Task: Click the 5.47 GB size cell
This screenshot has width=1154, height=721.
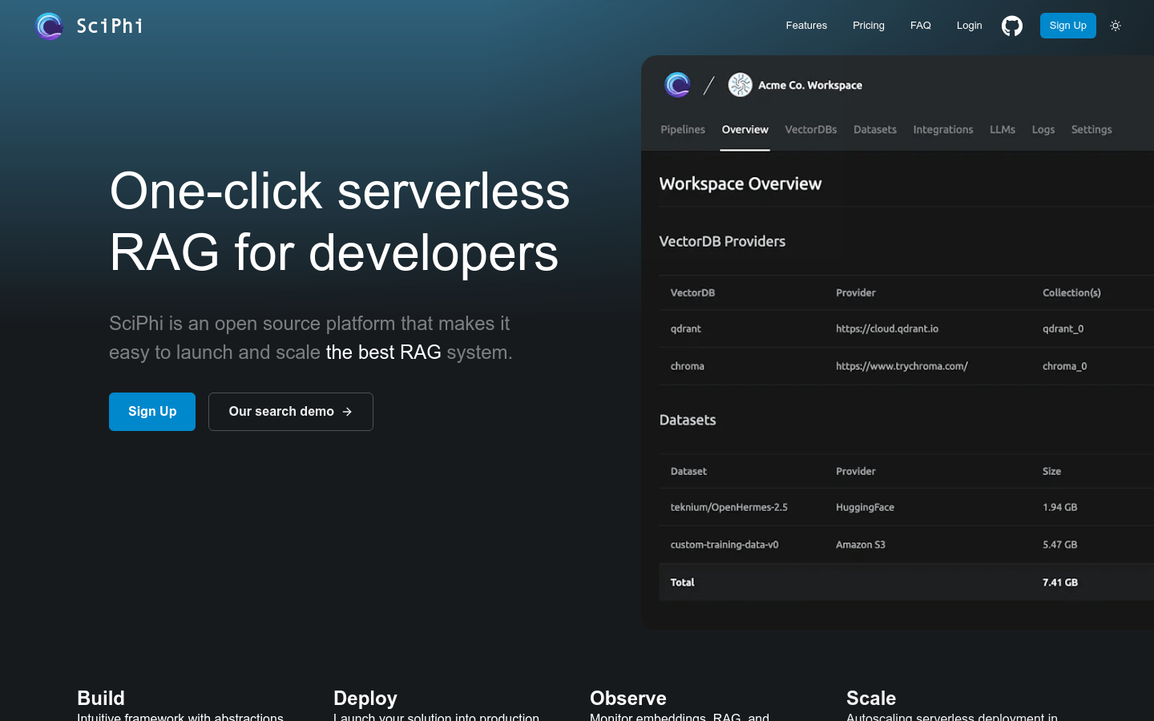Action: [x=1060, y=545]
